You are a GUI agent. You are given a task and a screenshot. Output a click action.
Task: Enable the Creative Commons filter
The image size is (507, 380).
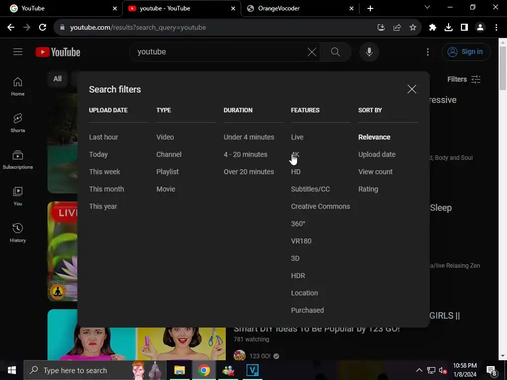coord(320,206)
